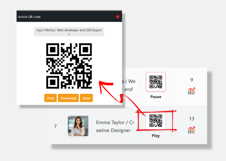Click the large QR code in dialog

point(69,66)
